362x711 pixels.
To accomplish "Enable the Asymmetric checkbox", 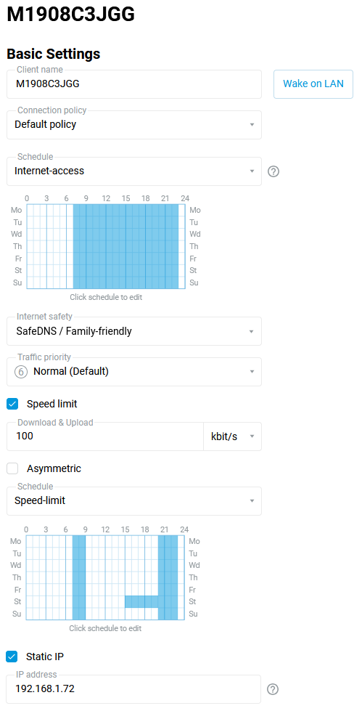I will [12, 468].
